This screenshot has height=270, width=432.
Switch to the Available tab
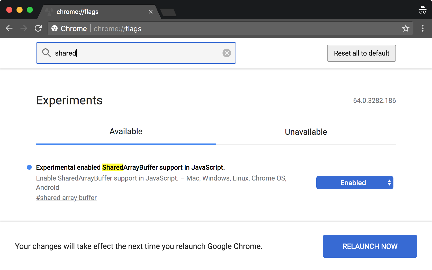point(126,131)
